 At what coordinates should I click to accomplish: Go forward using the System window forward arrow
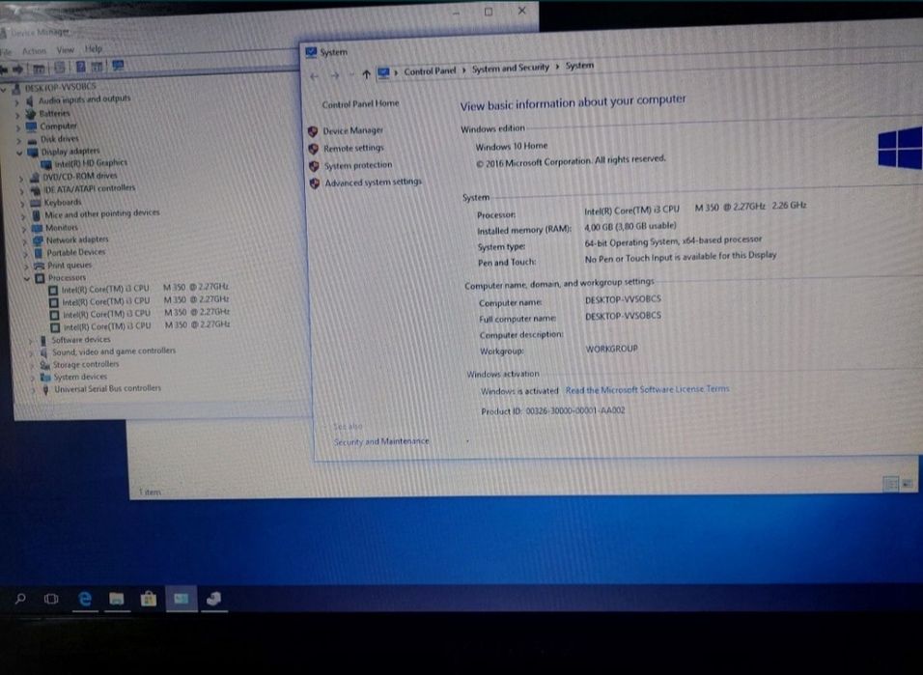coord(335,74)
